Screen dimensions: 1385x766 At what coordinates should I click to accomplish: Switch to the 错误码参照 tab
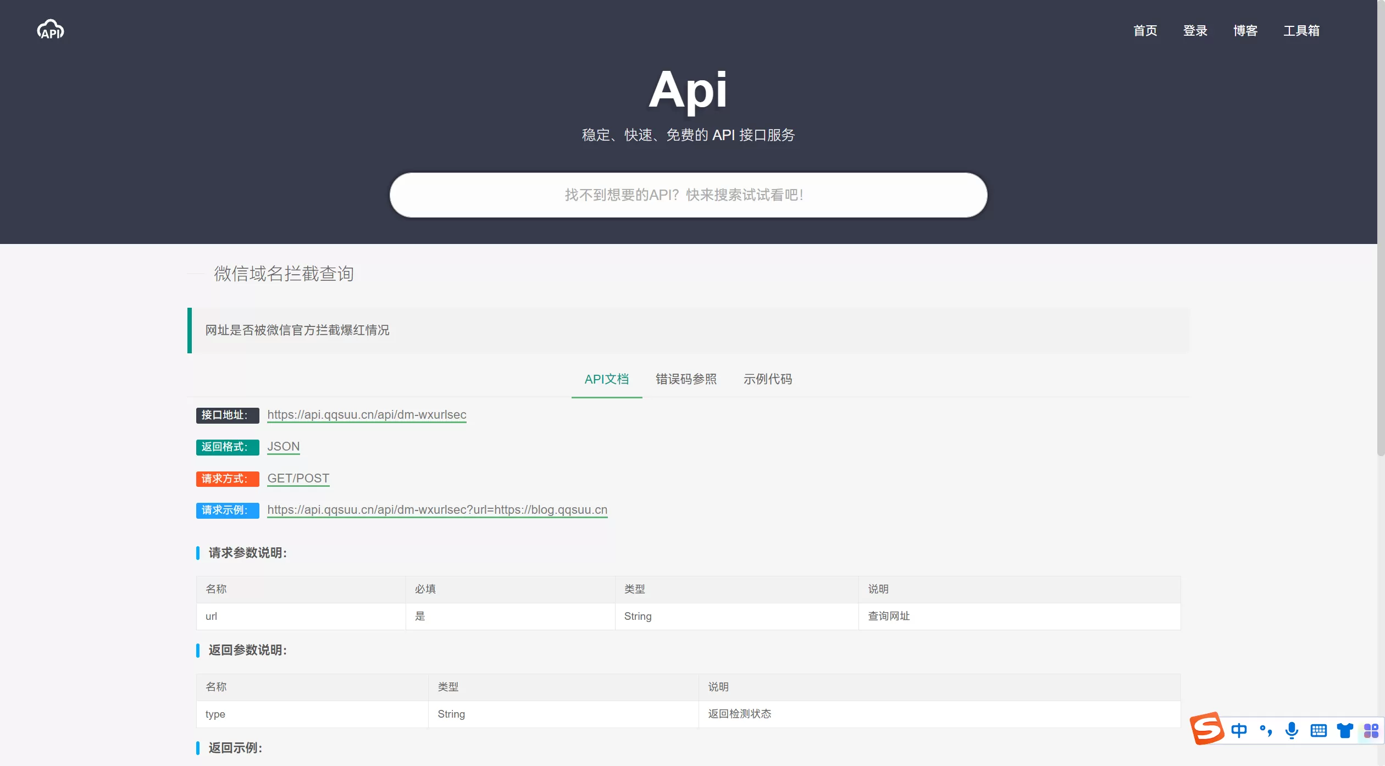(686, 379)
